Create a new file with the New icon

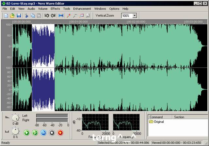(6, 16)
